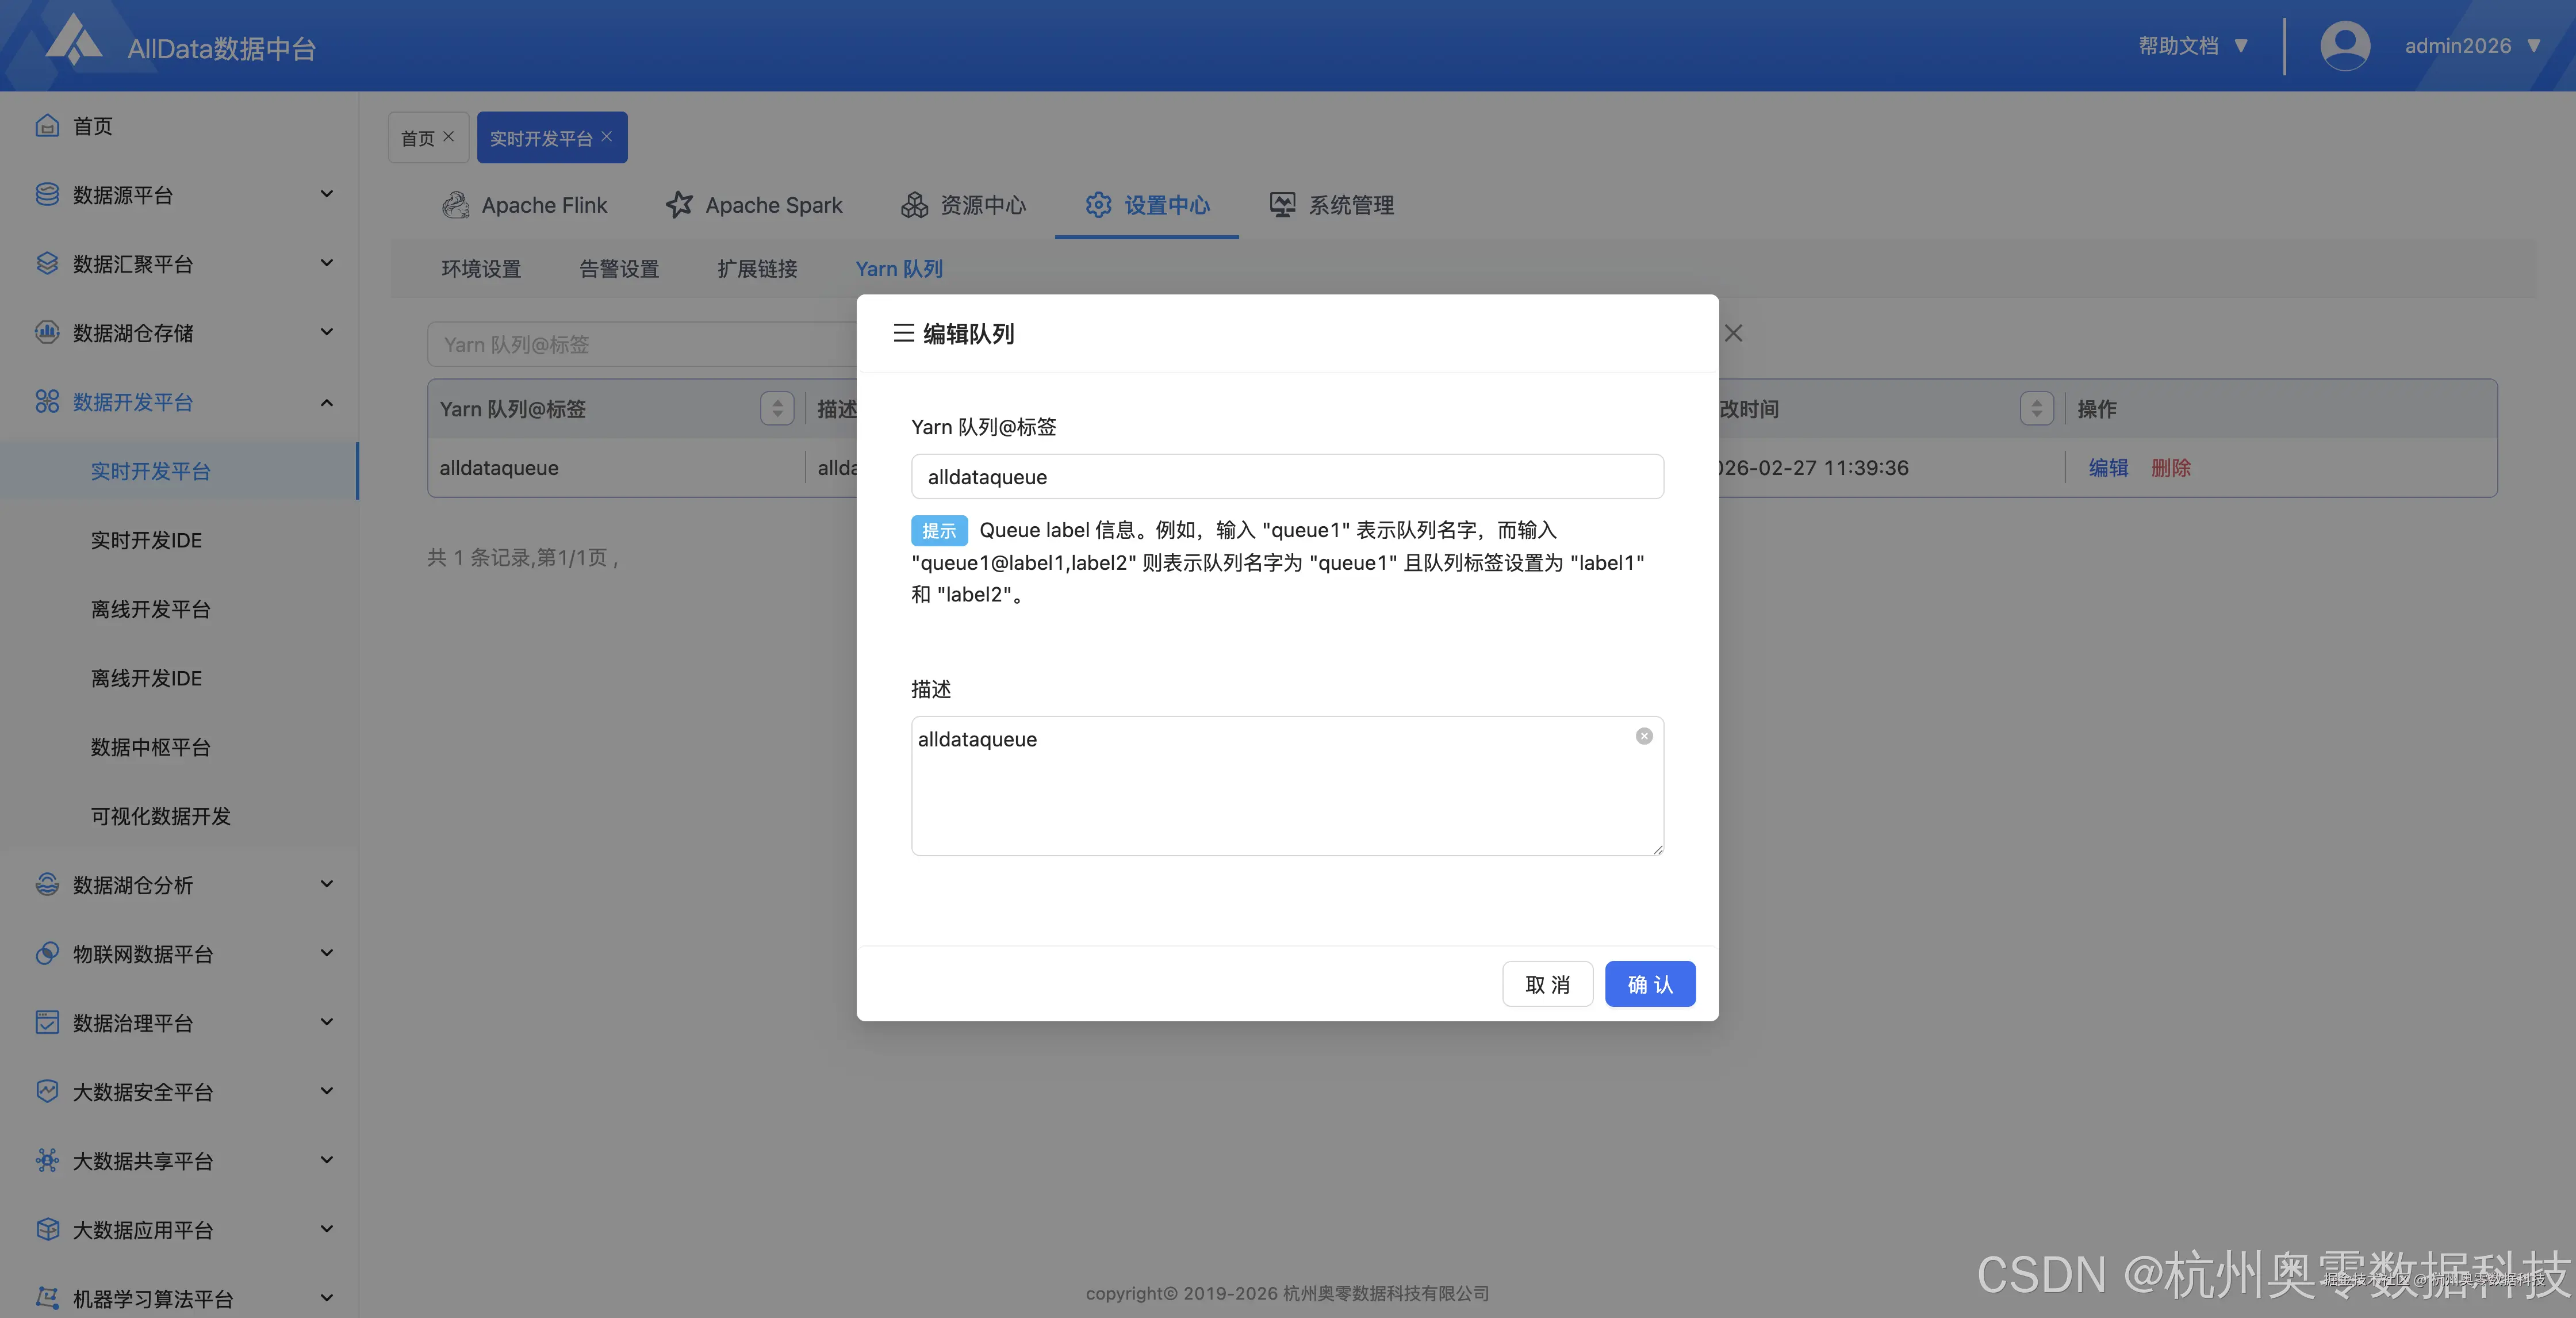Click the Apache Flink squirrel icon
Viewport: 2576px width, 1318px height.
coord(455,205)
